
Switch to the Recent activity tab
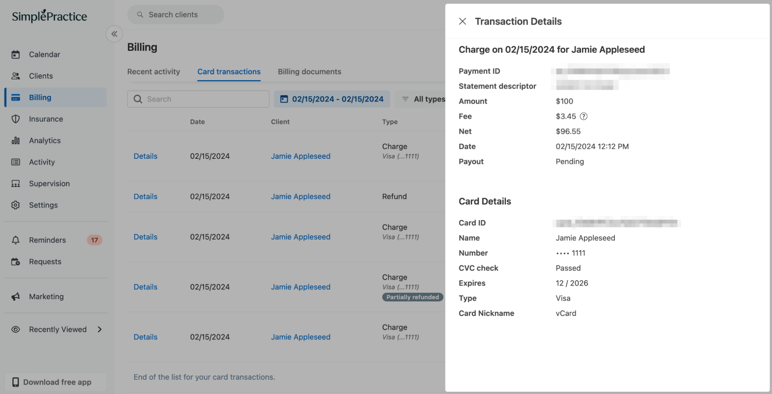coord(154,72)
